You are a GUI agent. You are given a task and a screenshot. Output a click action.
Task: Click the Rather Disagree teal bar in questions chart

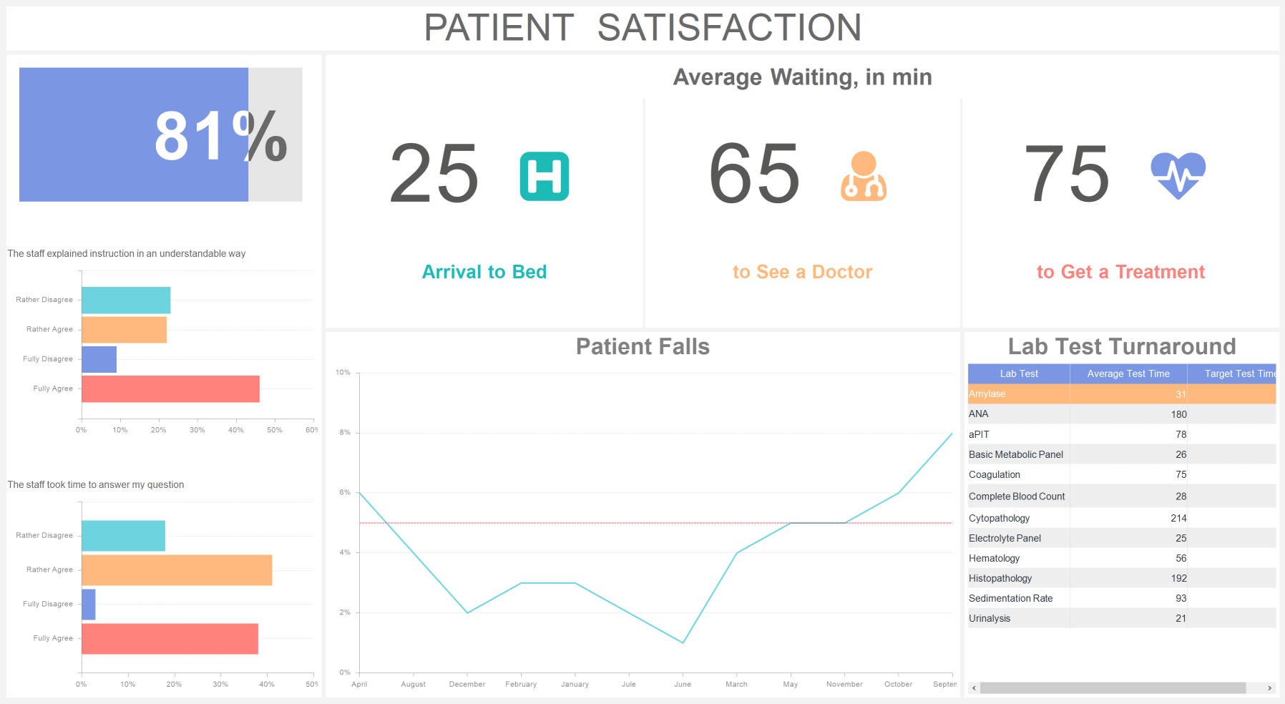coord(124,534)
